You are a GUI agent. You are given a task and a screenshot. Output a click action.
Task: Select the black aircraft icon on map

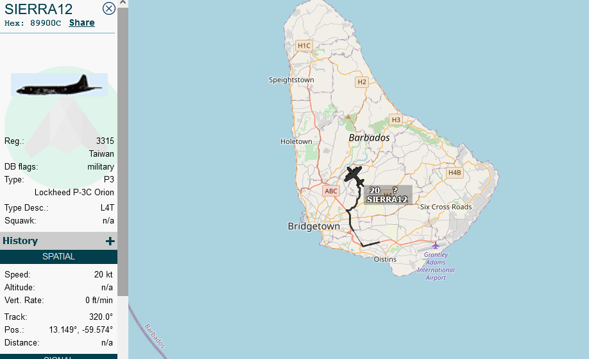[354, 175]
